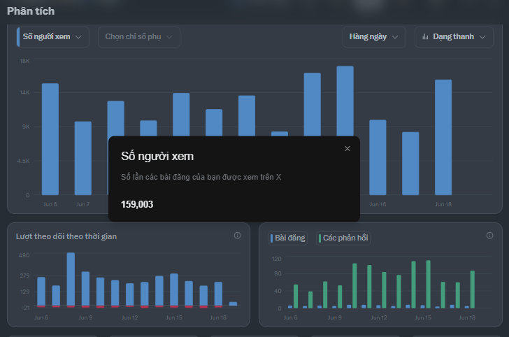Click the 159,003 total views value
This screenshot has width=509, height=337.
(x=137, y=204)
